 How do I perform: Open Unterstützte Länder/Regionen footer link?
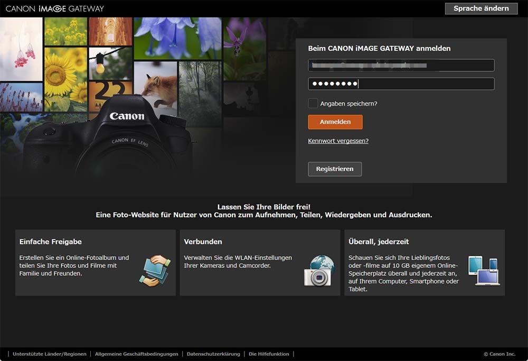tap(50, 354)
